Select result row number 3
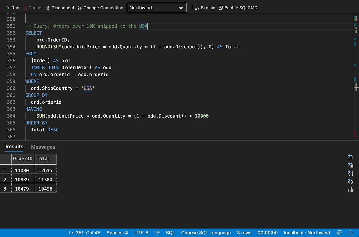Screen dimensions: 359x237 [x=5, y=189]
